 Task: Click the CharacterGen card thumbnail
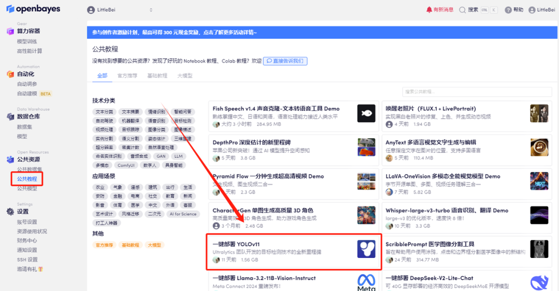click(x=366, y=215)
